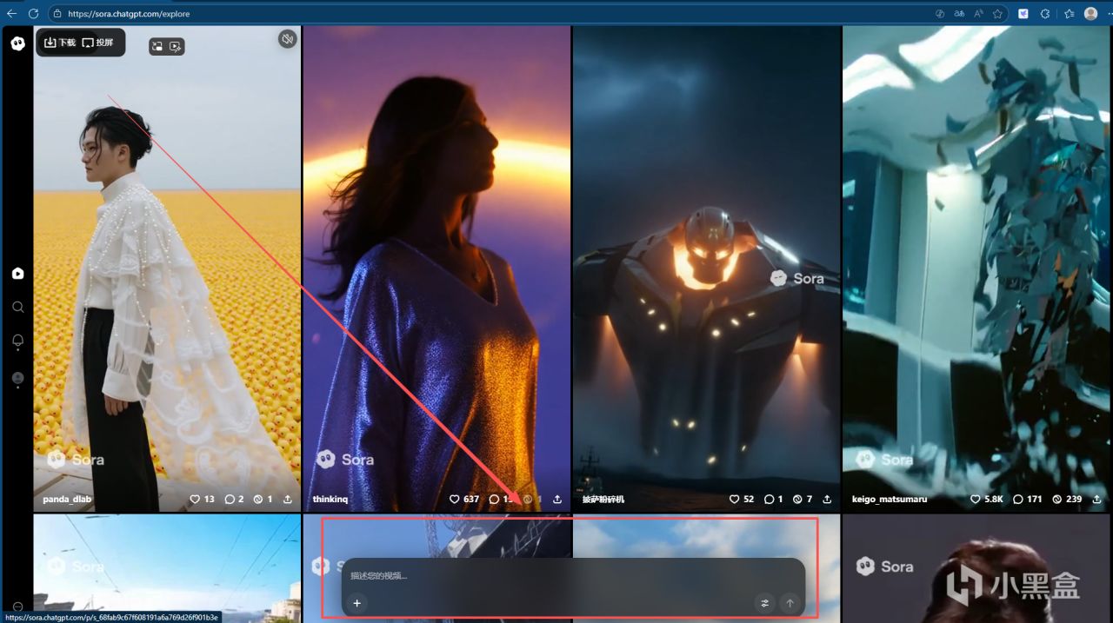This screenshot has height=623, width=1113.
Task: Open the 披萨粉碎机 glowing robot video
Action: [706, 268]
